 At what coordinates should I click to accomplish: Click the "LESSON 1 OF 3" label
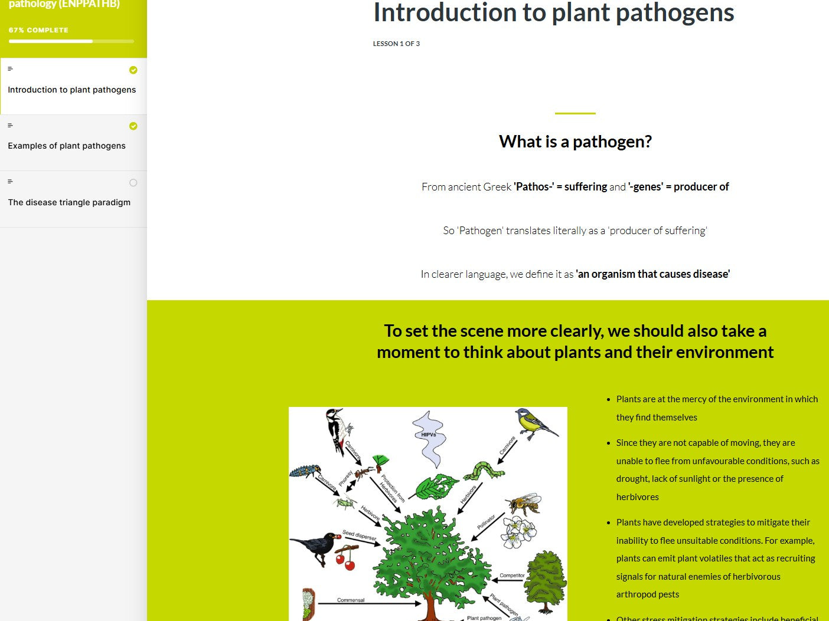[x=396, y=43]
